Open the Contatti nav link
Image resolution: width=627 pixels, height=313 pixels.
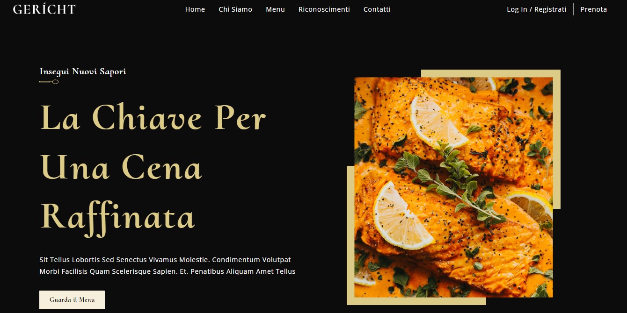[x=377, y=9]
